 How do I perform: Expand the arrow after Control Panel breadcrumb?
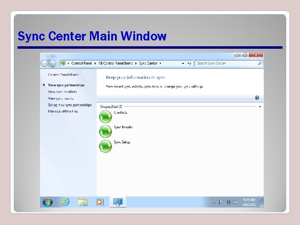tap(95, 63)
